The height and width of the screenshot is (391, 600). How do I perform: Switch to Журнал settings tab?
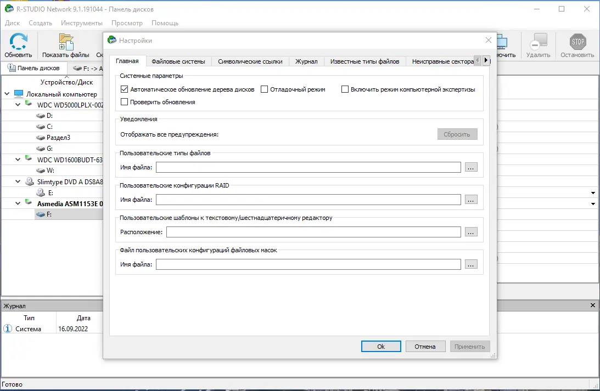[306, 61]
